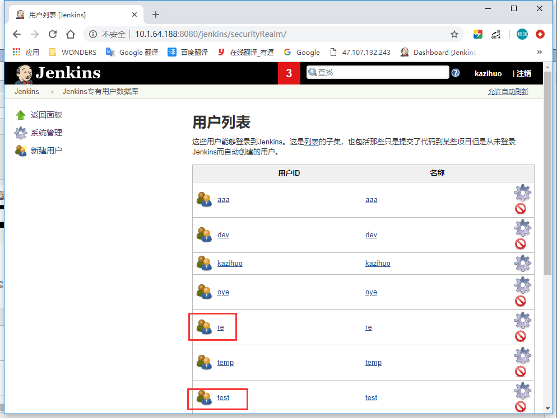Open the red notification badge showing 3
The width and height of the screenshot is (557, 418).
coord(289,73)
